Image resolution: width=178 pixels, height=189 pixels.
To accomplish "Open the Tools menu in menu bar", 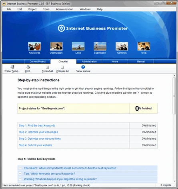I will [46, 9].
